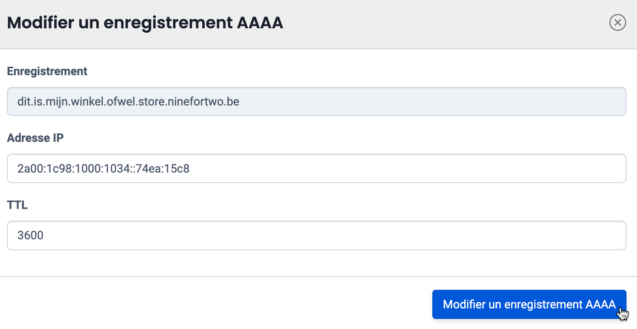This screenshot has height=329, width=637.
Task: Click the footer area left of the submit button
Action: (x=202, y=304)
